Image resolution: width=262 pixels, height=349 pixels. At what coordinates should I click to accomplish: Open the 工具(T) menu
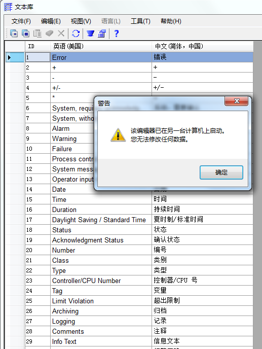coord(140,21)
